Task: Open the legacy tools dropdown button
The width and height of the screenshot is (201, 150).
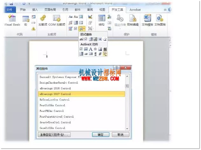Action: click(82, 29)
